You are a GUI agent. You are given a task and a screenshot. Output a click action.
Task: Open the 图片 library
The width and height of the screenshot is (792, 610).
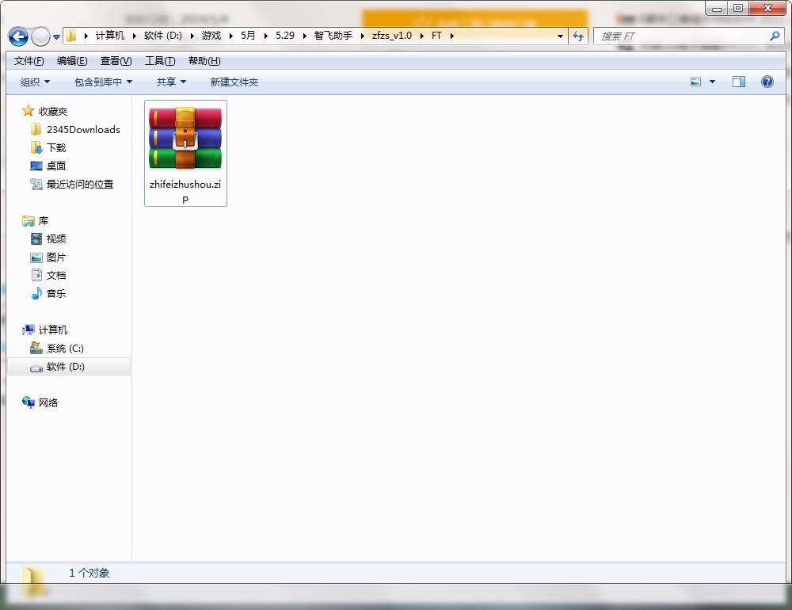56,257
